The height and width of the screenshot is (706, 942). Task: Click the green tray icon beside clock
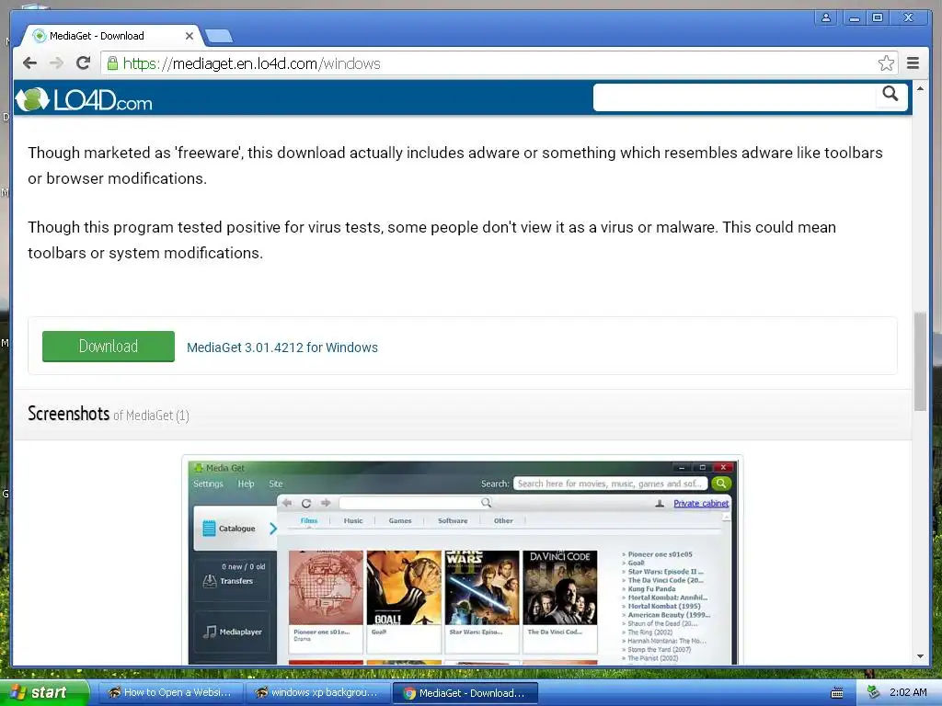pos(873,692)
